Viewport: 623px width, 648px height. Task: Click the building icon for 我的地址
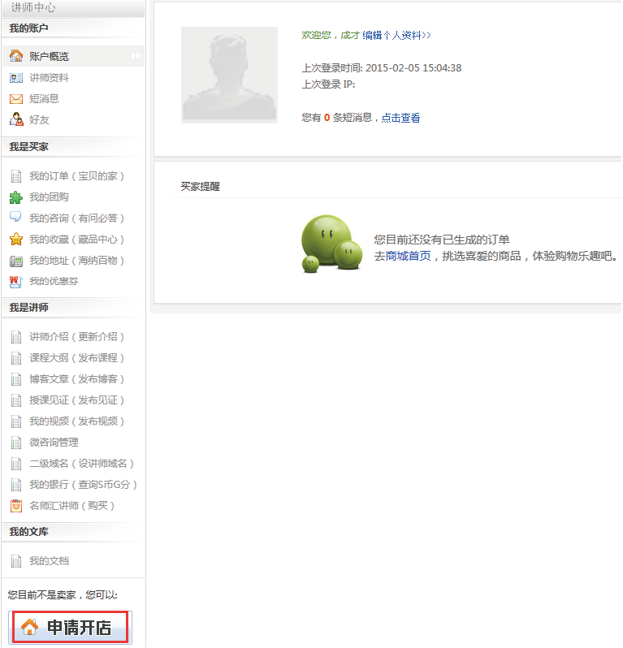(x=16, y=261)
